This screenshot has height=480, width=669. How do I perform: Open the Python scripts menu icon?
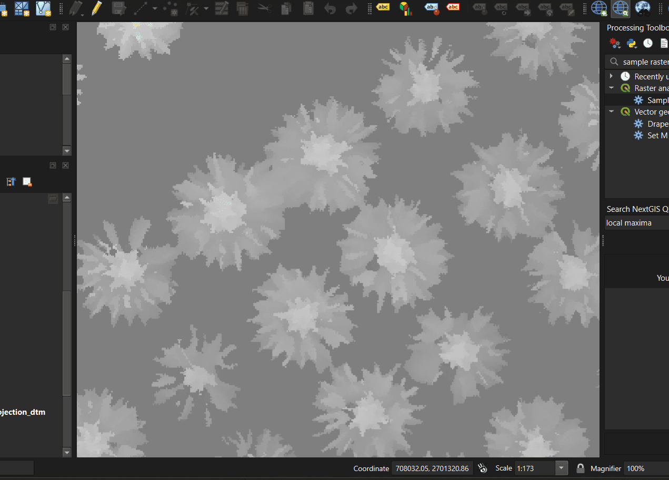point(632,43)
